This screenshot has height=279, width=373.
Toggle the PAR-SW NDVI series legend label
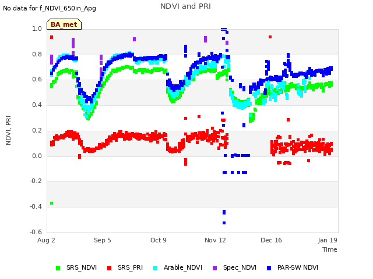[x=298, y=267]
